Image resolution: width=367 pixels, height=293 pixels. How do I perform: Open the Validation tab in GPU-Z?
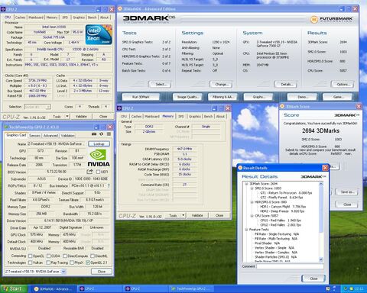(x=68, y=136)
